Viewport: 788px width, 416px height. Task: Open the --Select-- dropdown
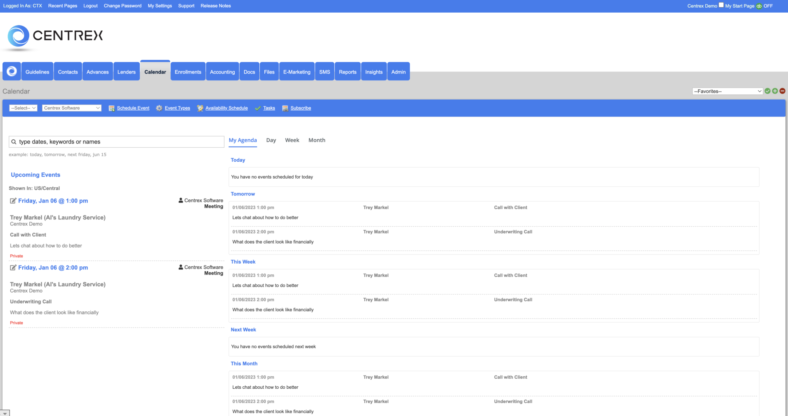[x=23, y=108]
